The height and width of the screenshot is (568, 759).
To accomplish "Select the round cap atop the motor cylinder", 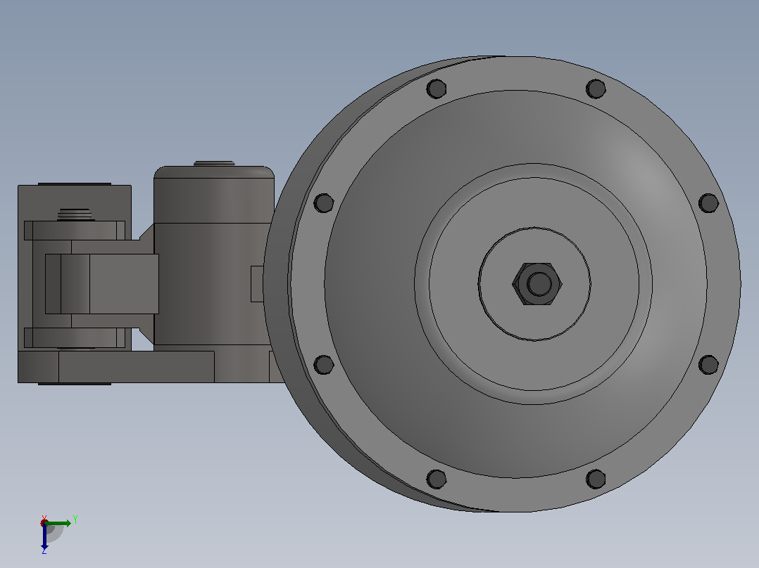I will (x=214, y=163).
